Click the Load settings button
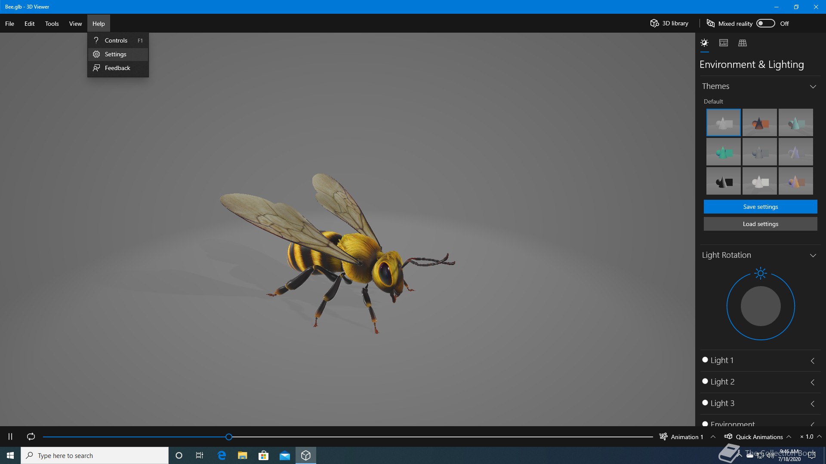Viewport: 826px width, 464px height. [x=760, y=224]
